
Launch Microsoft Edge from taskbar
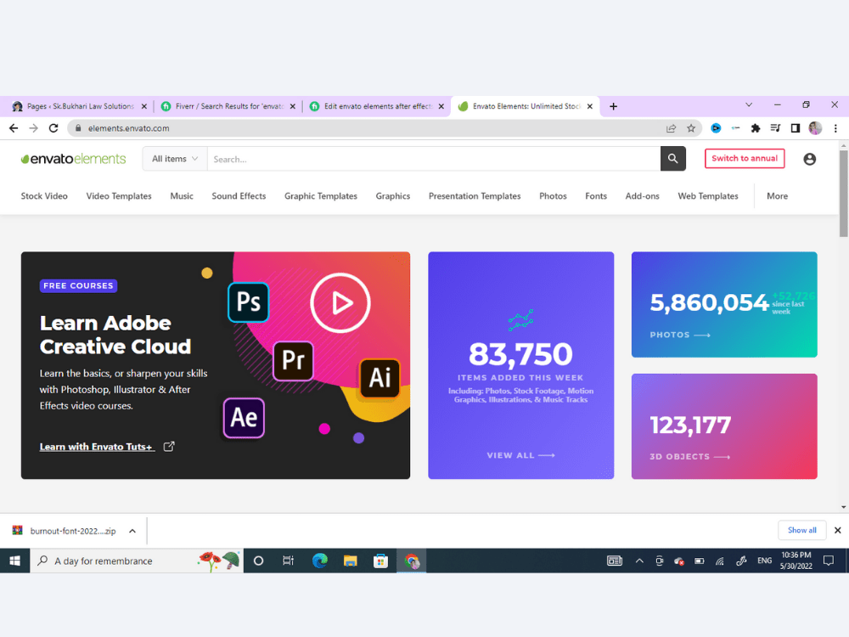[x=319, y=561]
